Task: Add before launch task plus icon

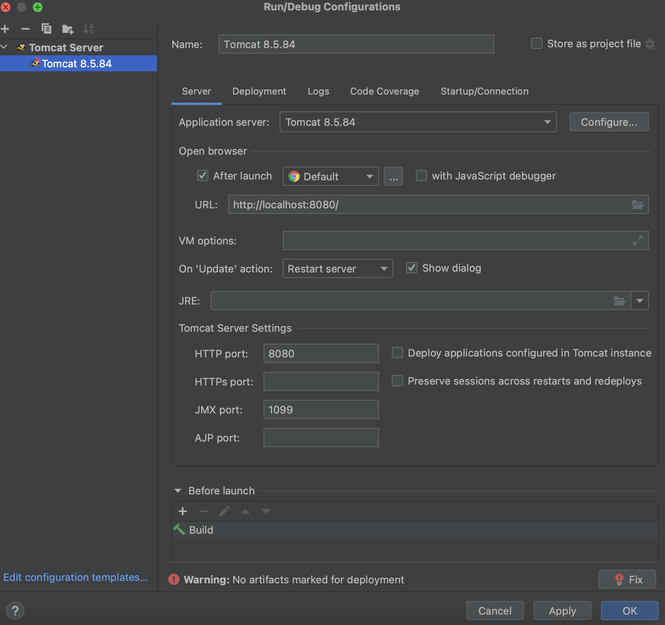Action: (x=183, y=511)
